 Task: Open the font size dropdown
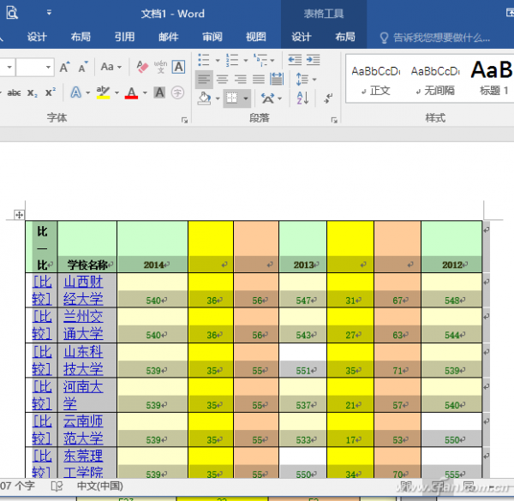(x=48, y=67)
